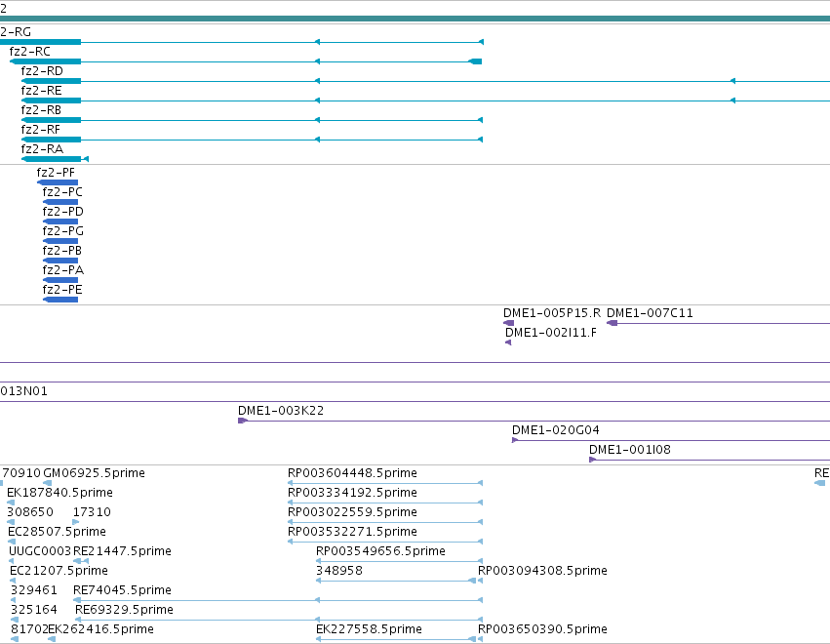Screen dimensions: 830x644
Task: Click the fz2-PC protein label
Action: point(62,191)
